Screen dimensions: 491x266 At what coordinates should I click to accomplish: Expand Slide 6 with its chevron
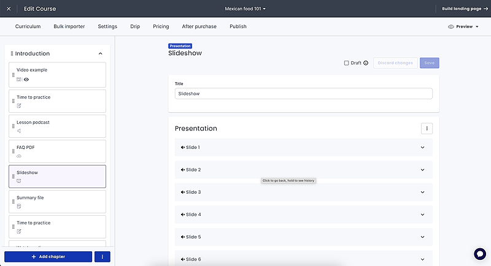pos(422,259)
